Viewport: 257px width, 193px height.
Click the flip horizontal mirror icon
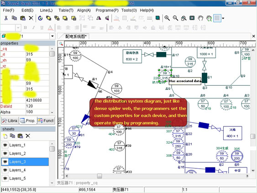pos(99,18)
